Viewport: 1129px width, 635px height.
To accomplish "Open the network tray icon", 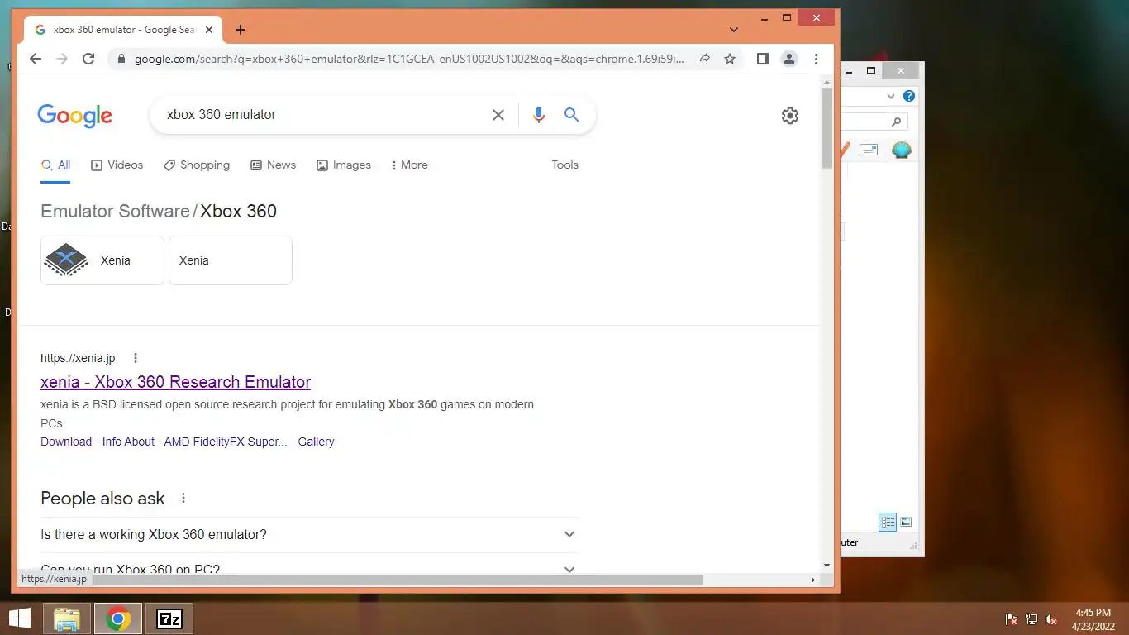I will (x=1031, y=619).
